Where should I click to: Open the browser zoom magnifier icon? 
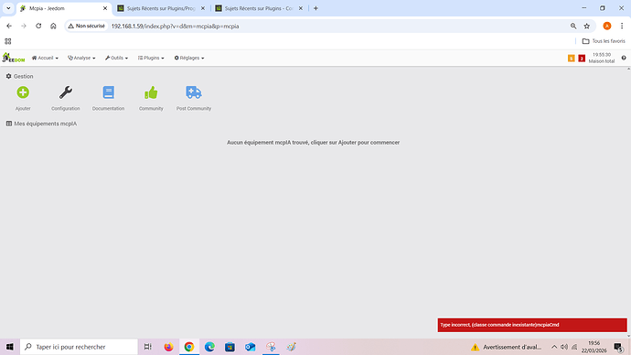[x=573, y=27]
